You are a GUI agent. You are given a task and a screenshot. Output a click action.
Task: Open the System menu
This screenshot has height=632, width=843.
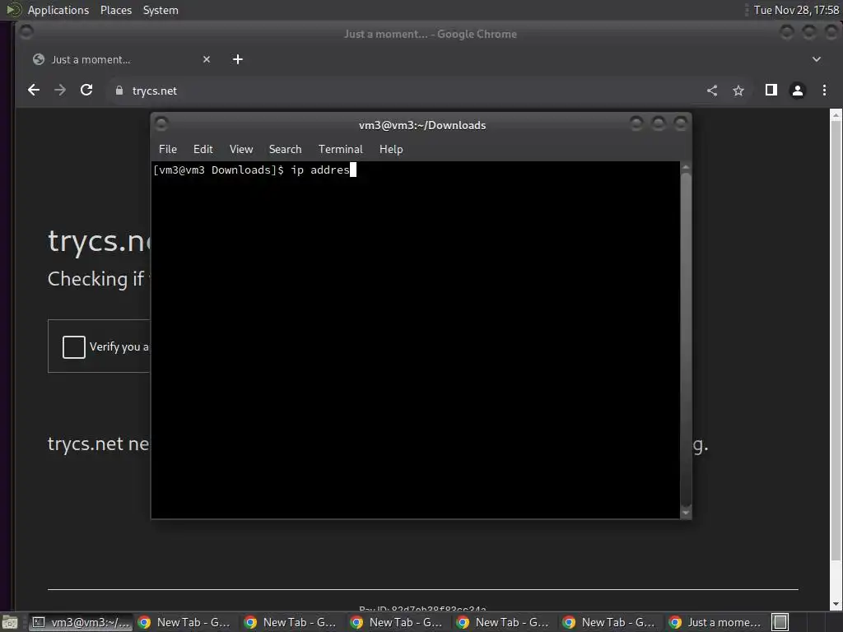(161, 10)
